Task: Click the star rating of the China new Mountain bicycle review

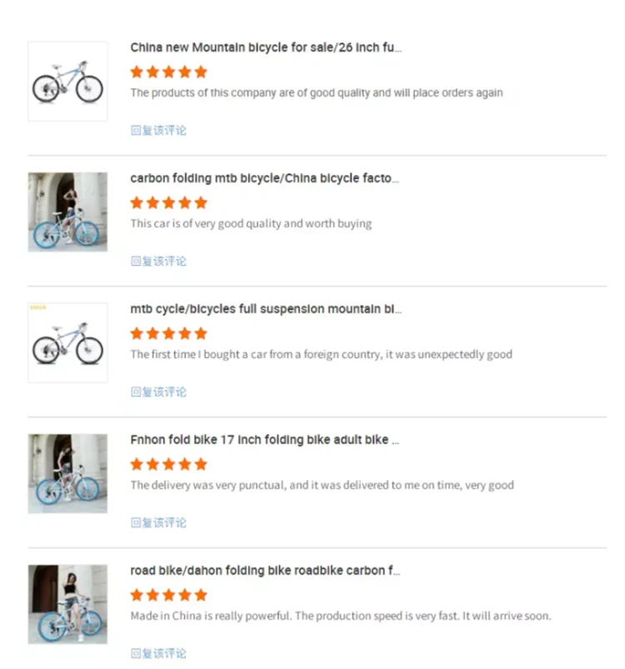Action: [168, 72]
